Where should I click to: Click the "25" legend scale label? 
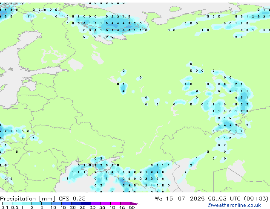coord(83,207)
